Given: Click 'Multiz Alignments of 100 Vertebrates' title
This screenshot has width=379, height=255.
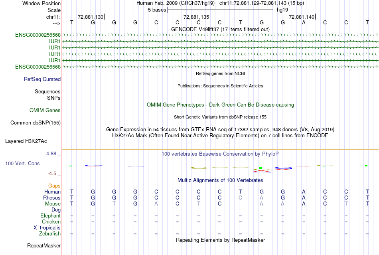Looking at the screenshot, I should click(x=220, y=180).
